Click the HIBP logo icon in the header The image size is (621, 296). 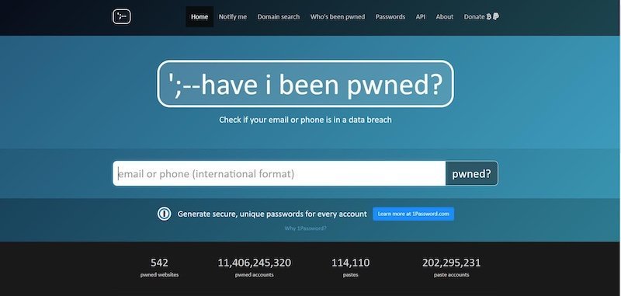122,16
